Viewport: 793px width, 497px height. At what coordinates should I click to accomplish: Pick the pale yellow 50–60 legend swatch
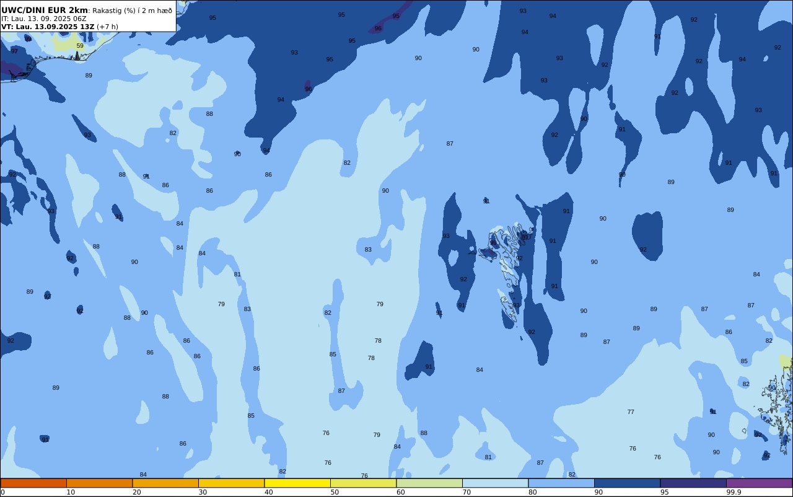(363, 483)
